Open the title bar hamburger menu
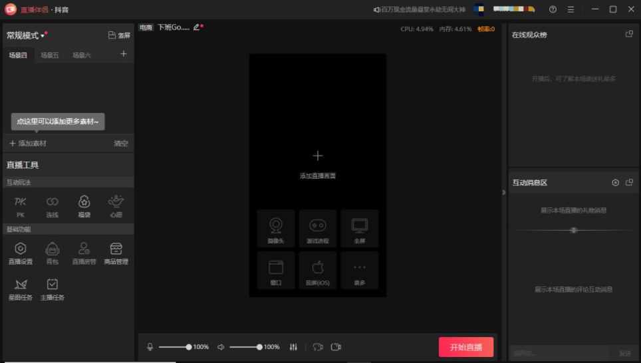The image size is (641, 363). pos(571,9)
